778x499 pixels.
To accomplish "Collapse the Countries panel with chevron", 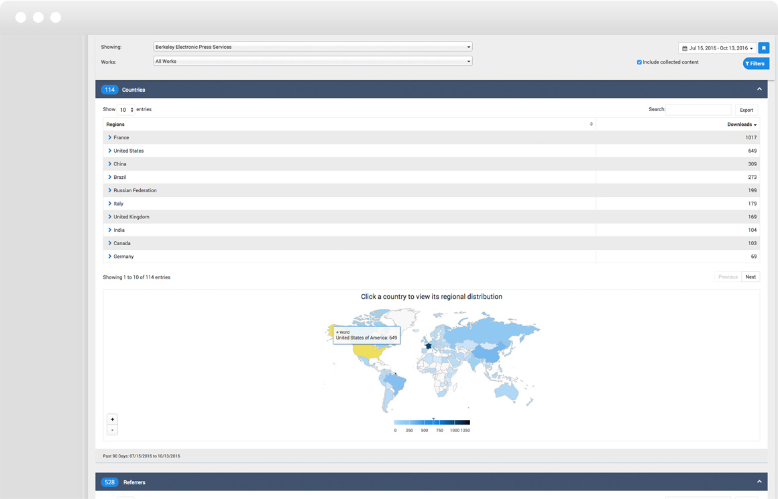I will click(x=759, y=89).
